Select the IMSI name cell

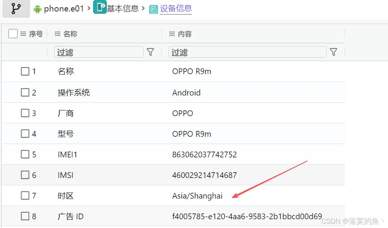pos(66,175)
